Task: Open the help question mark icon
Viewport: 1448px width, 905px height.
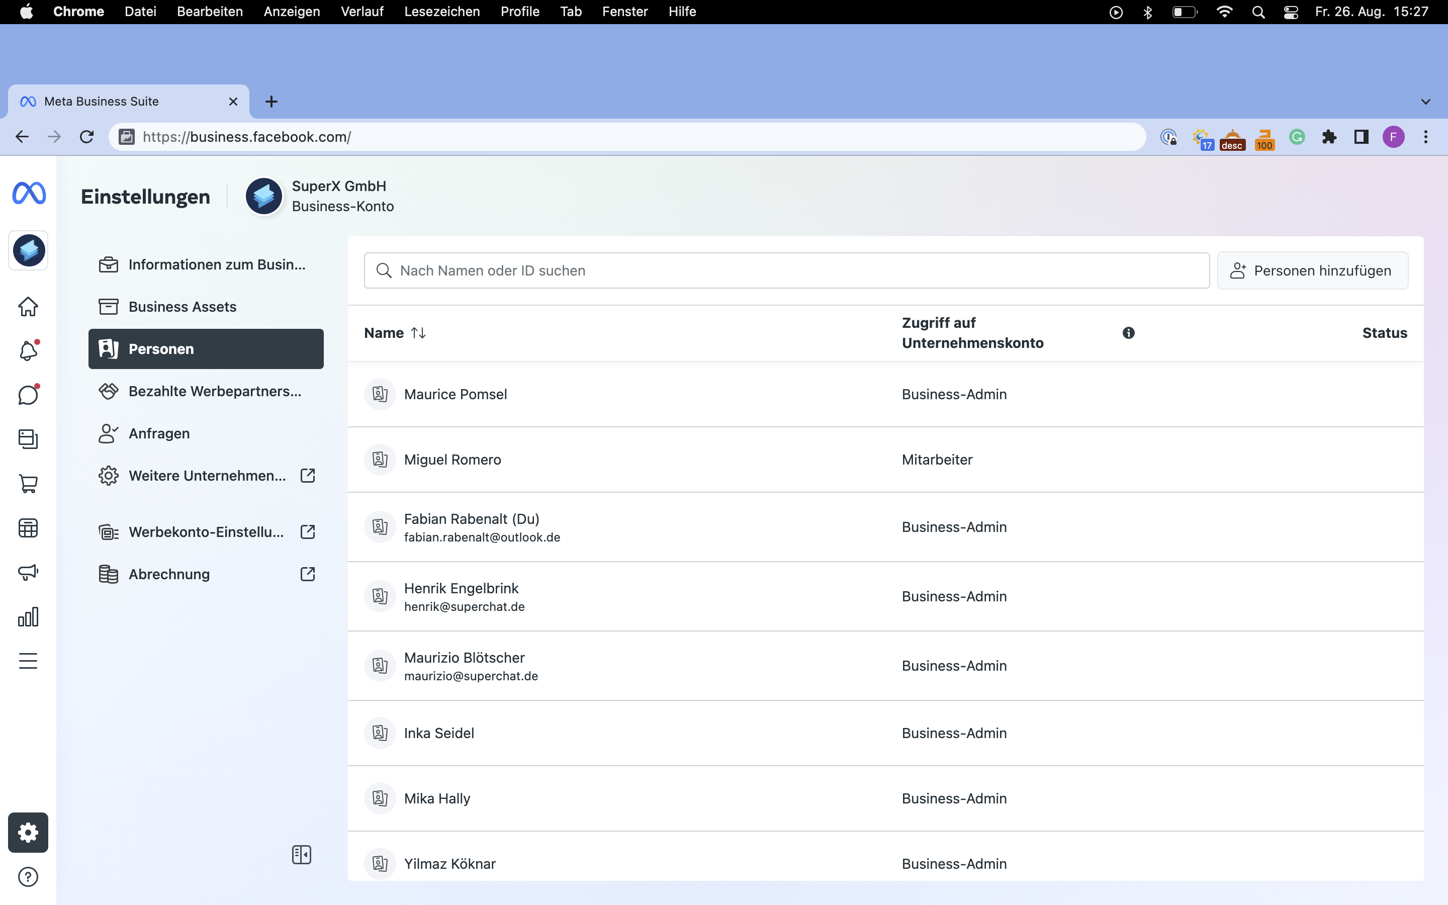Action: [x=28, y=877]
